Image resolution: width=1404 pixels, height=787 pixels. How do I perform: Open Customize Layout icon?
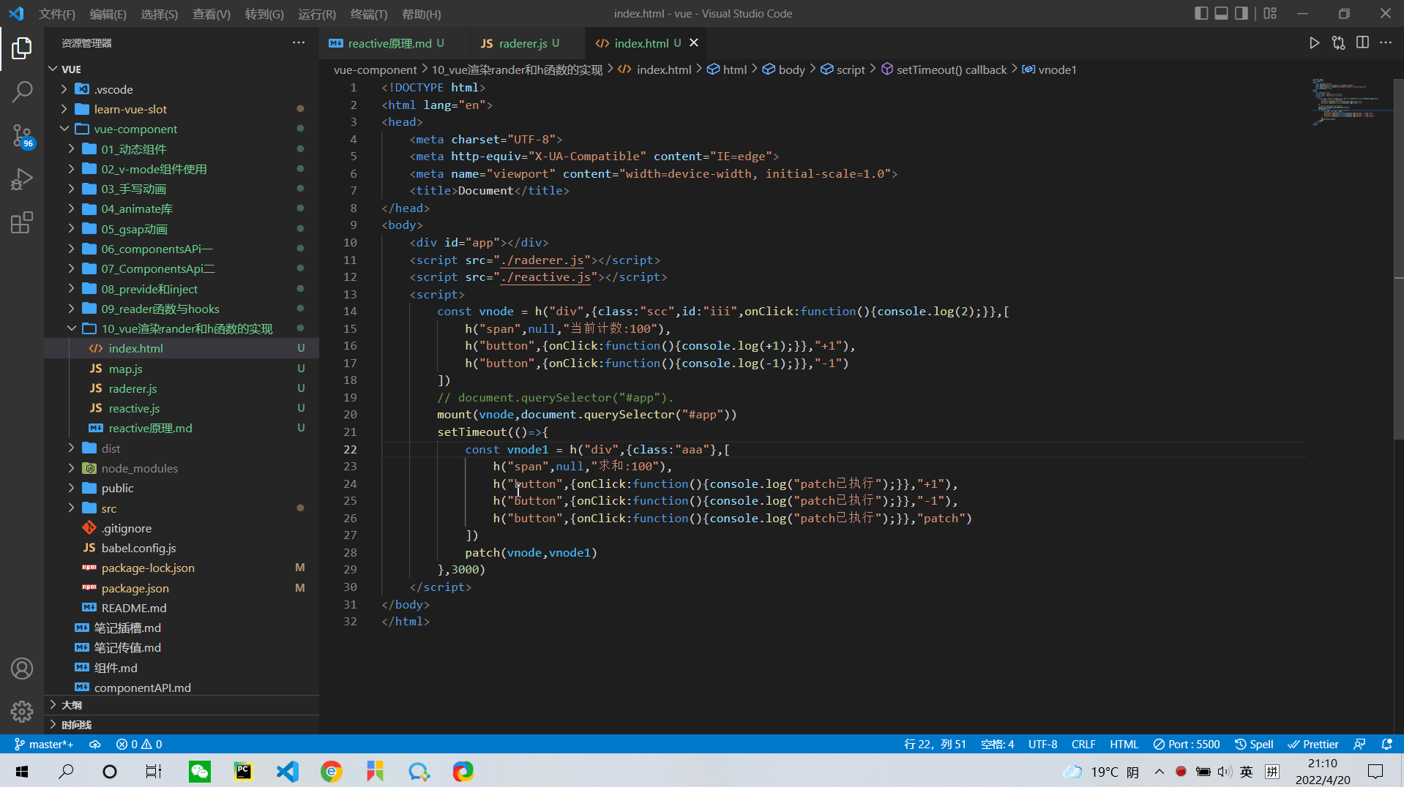click(x=1270, y=13)
